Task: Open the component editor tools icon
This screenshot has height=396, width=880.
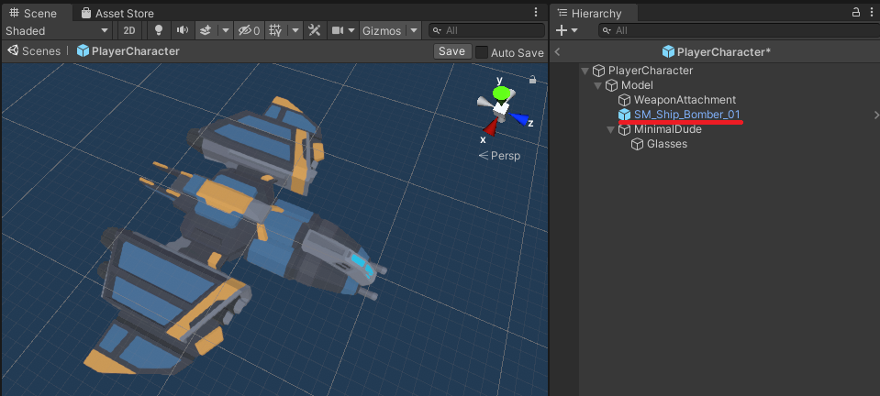Action: pyautogui.click(x=314, y=30)
